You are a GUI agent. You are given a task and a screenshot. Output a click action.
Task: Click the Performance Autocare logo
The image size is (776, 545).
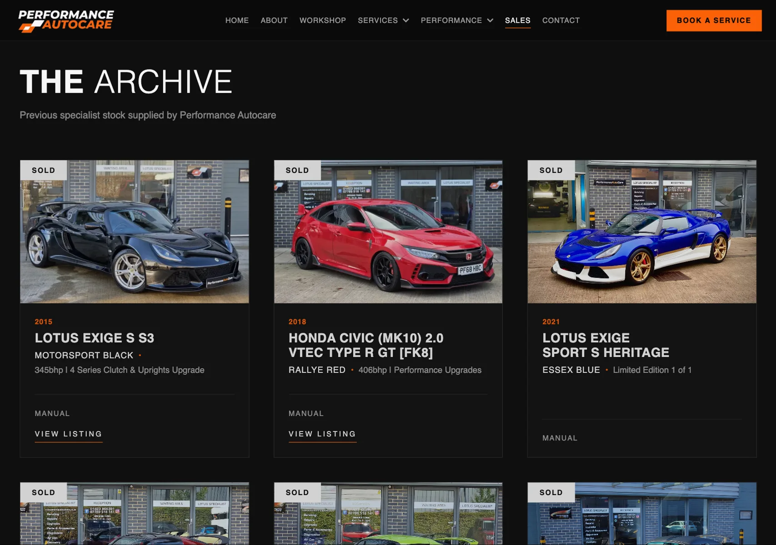[x=66, y=21]
